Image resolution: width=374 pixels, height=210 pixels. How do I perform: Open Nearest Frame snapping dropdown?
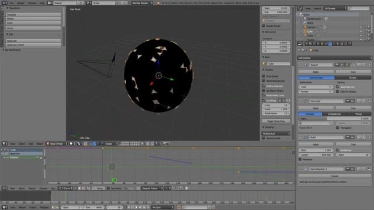(x=152, y=188)
